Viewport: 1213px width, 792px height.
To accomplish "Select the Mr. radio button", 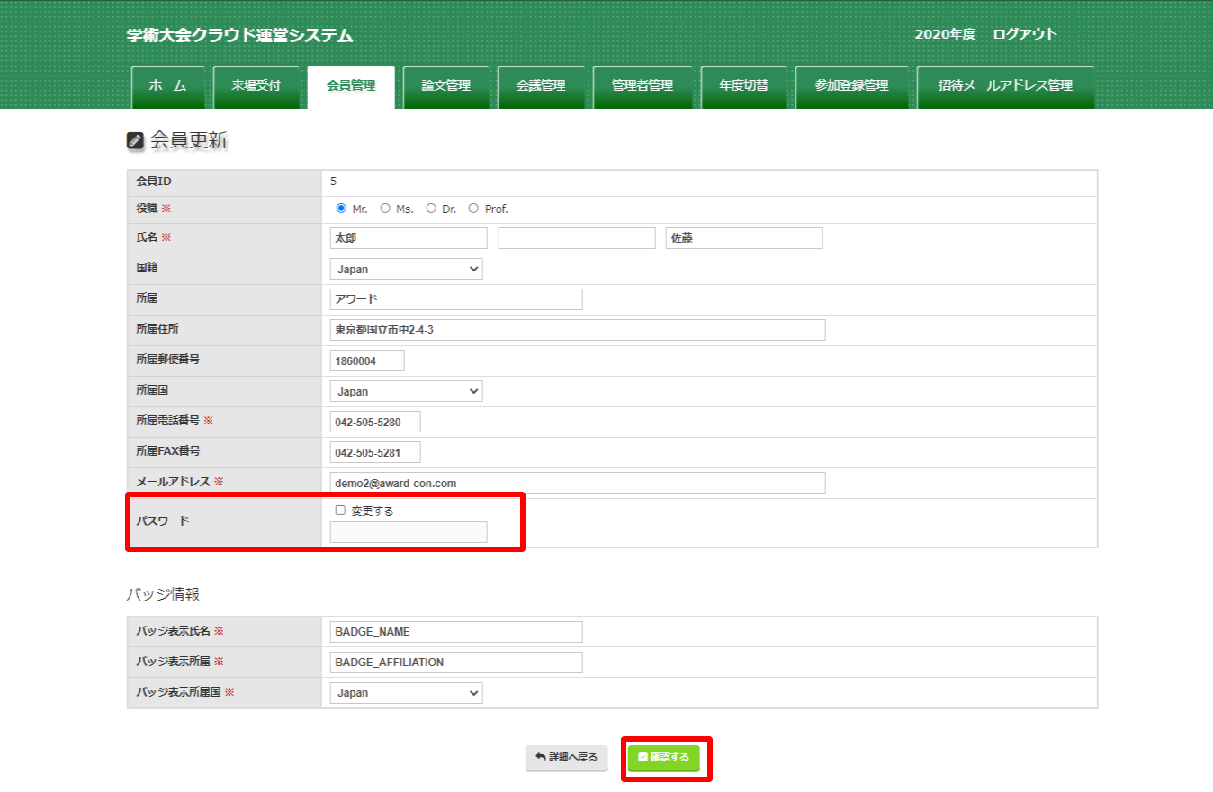I will click(341, 209).
